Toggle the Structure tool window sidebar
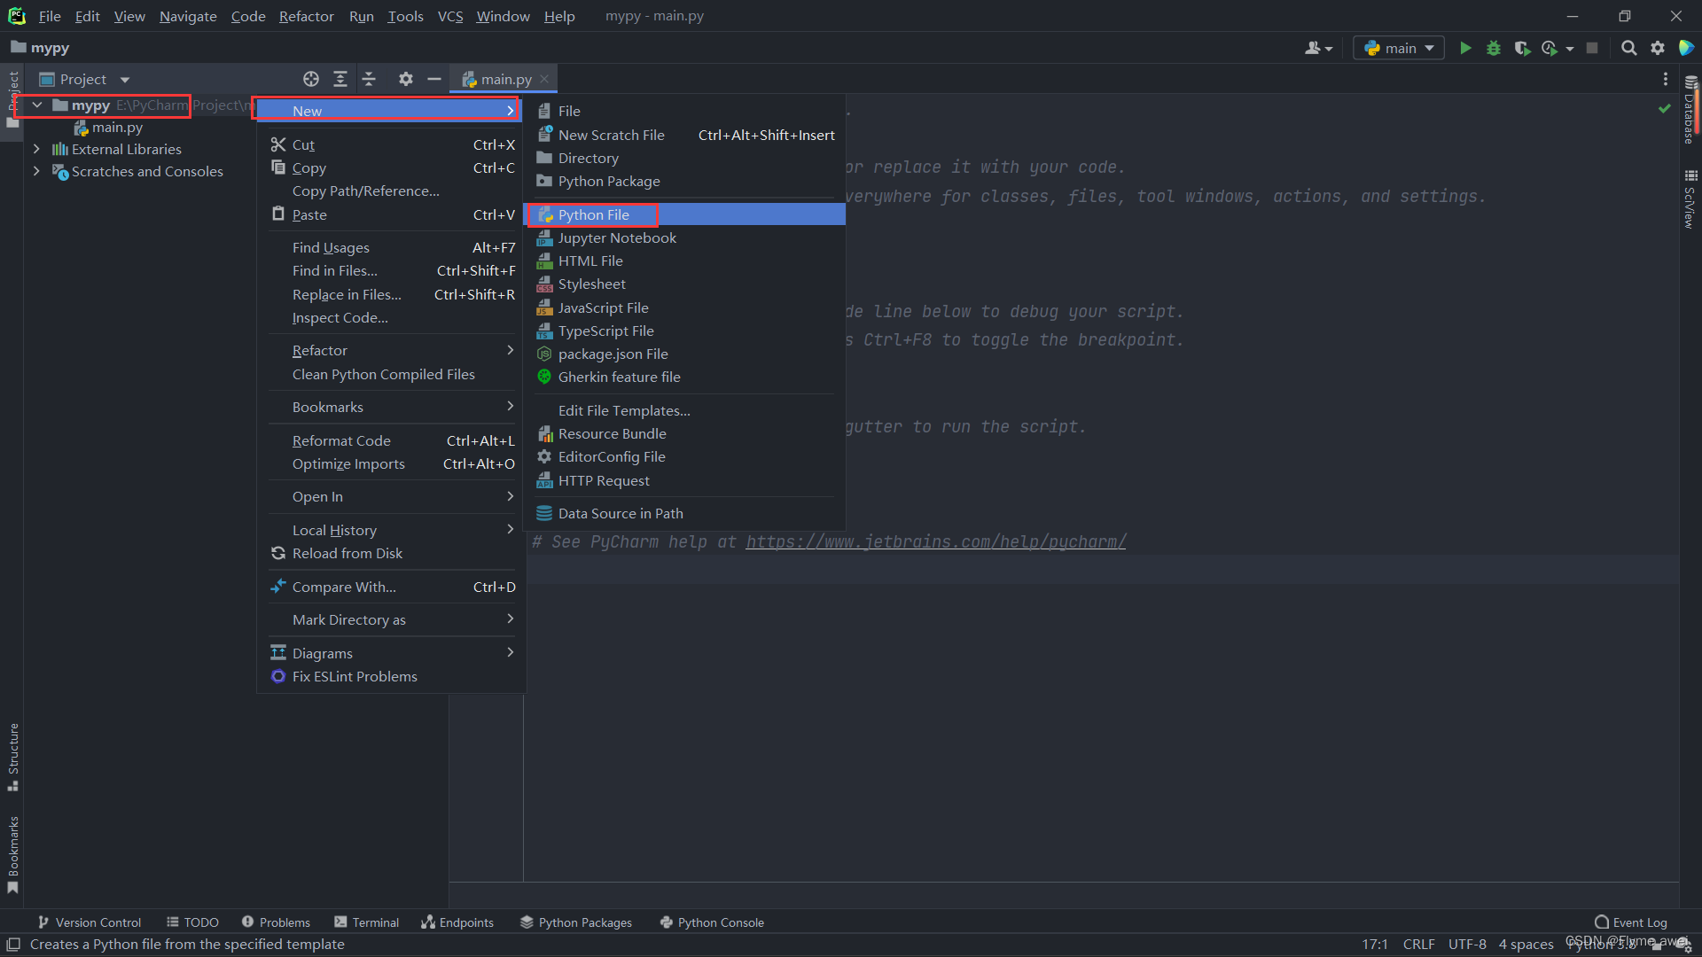 click(x=12, y=755)
